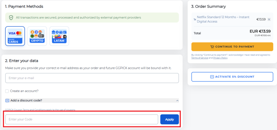Remove Netflix item with the X icon
Viewport: 277px width, 130px height.
point(269,19)
